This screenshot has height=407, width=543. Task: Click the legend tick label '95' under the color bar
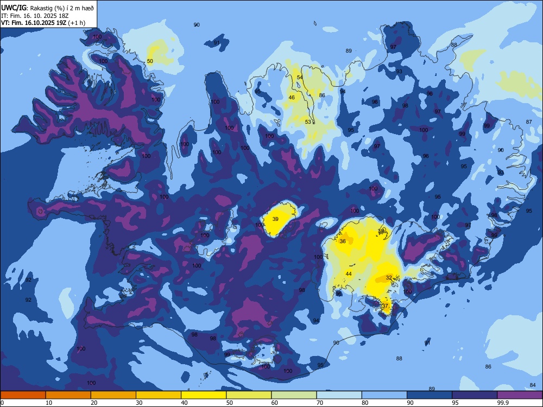[x=456, y=403]
